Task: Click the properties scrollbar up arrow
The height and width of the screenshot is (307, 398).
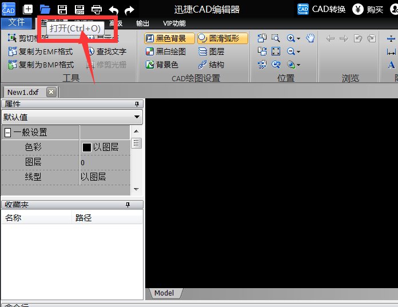Action: pos(136,131)
